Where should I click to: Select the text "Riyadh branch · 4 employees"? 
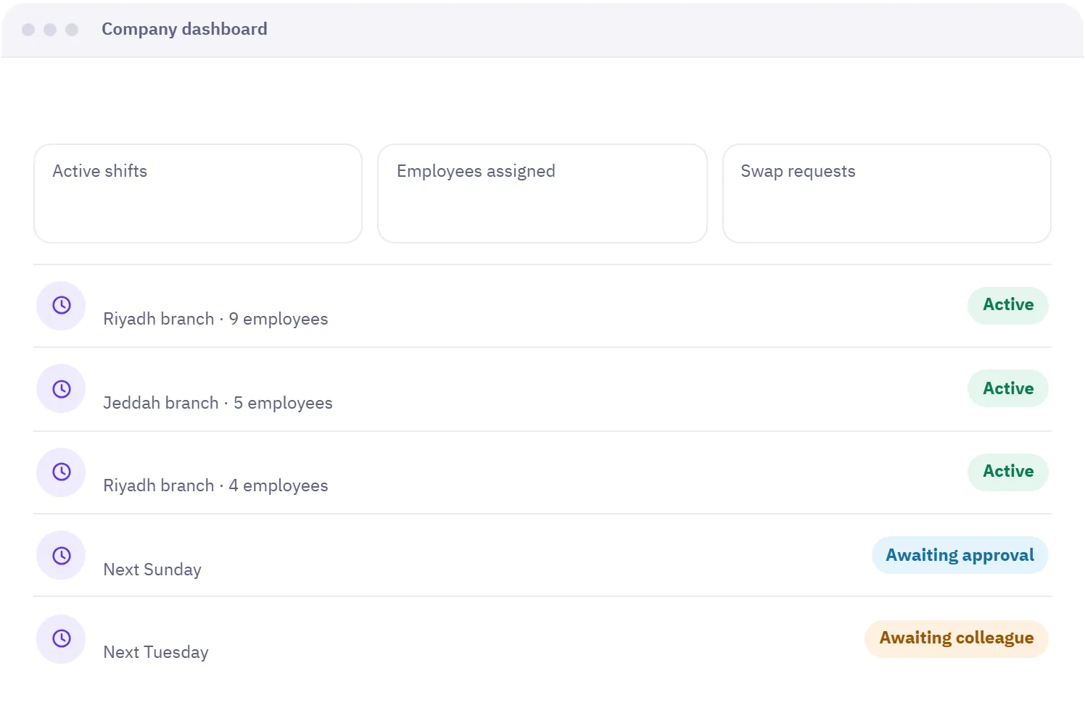tap(215, 485)
